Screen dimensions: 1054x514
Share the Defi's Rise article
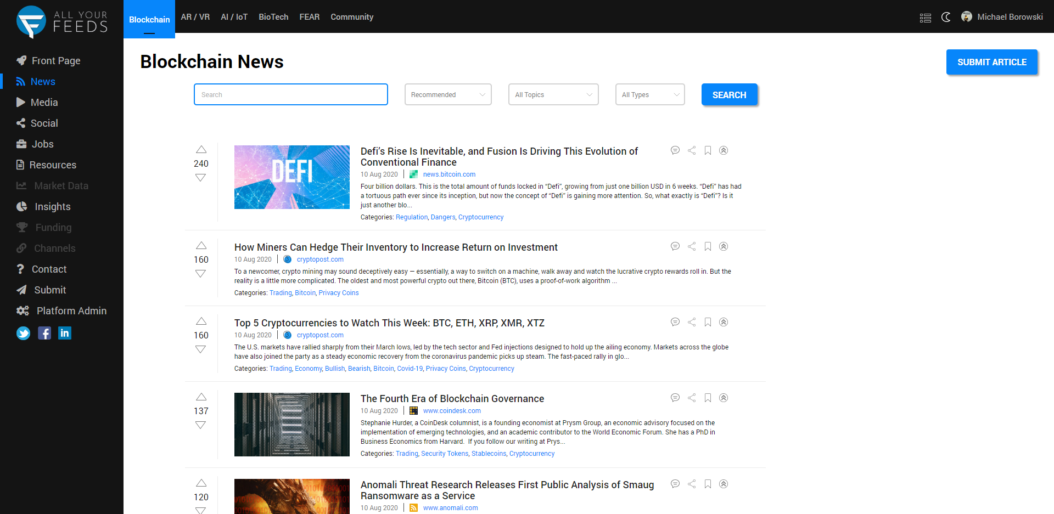[692, 150]
